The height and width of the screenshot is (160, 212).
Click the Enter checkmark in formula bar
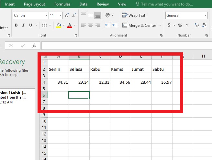point(23,46)
